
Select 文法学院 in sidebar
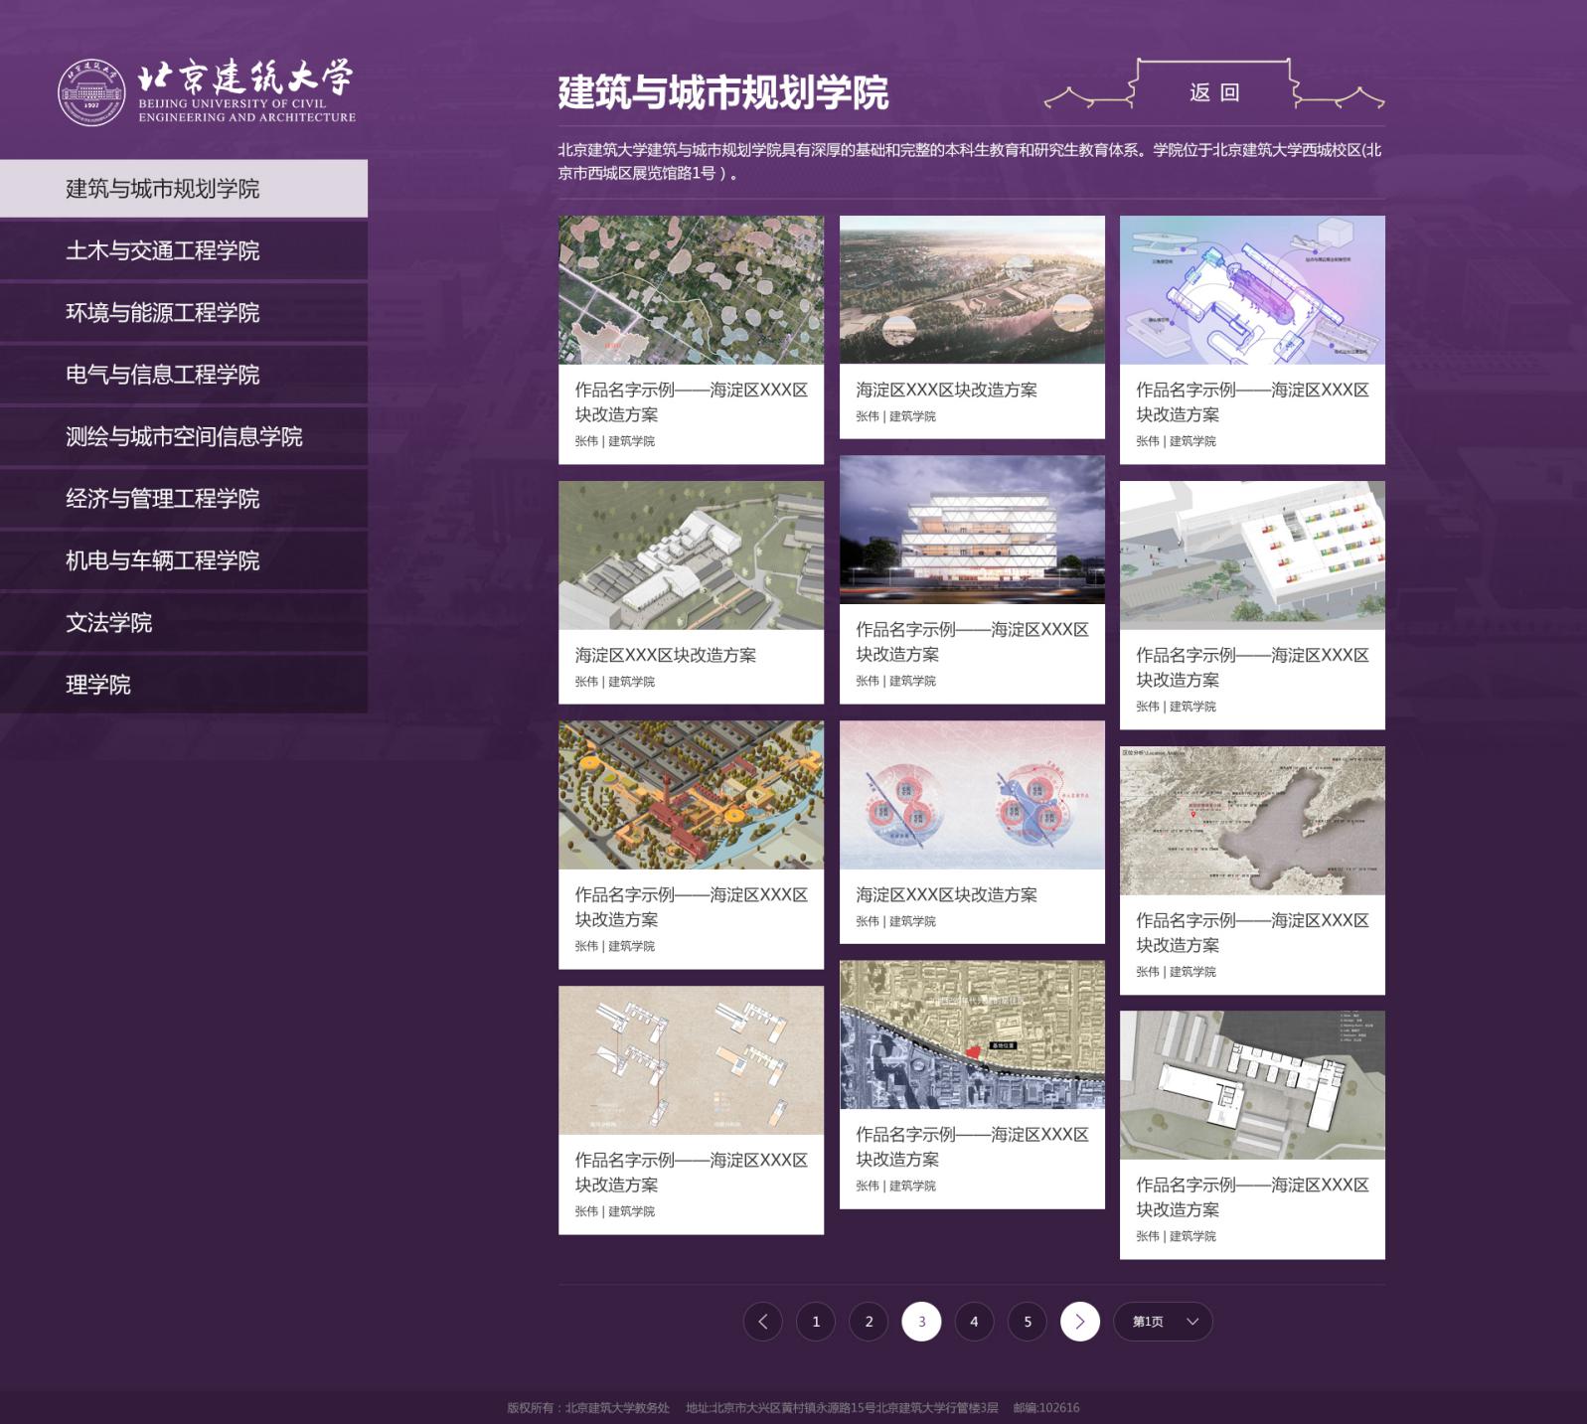pyautogui.click(x=109, y=623)
